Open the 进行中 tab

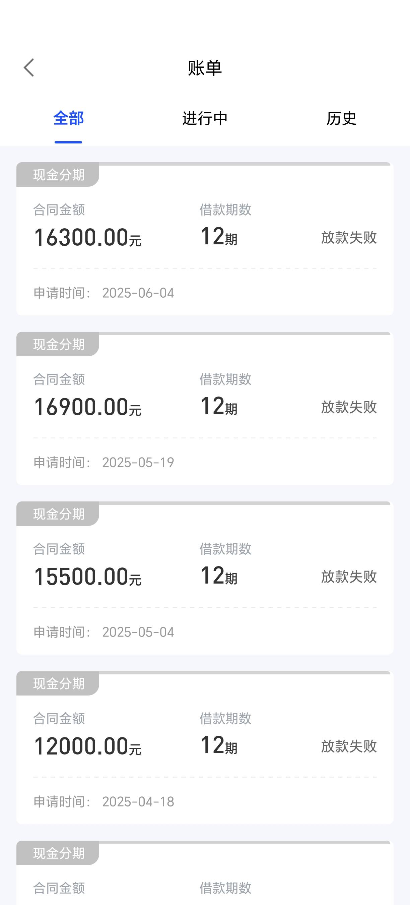pos(205,118)
